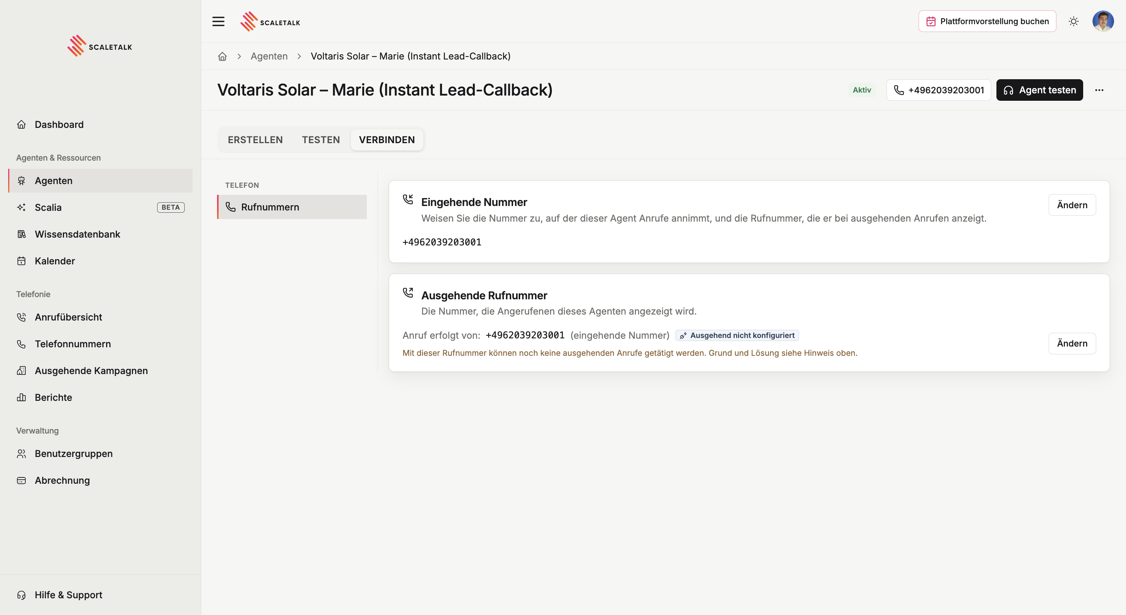Click the Hilfe & Support headset icon

22,595
